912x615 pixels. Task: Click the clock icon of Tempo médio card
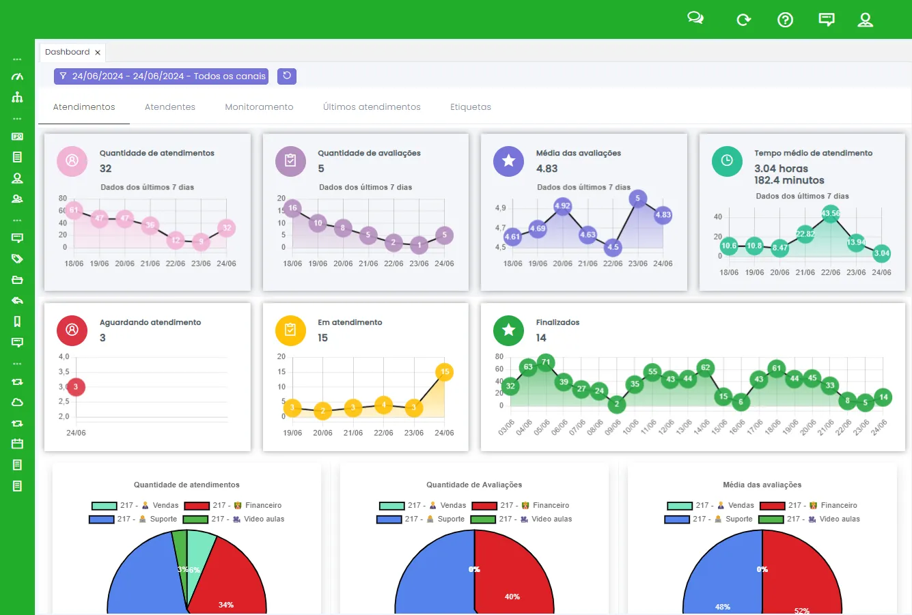[727, 161]
